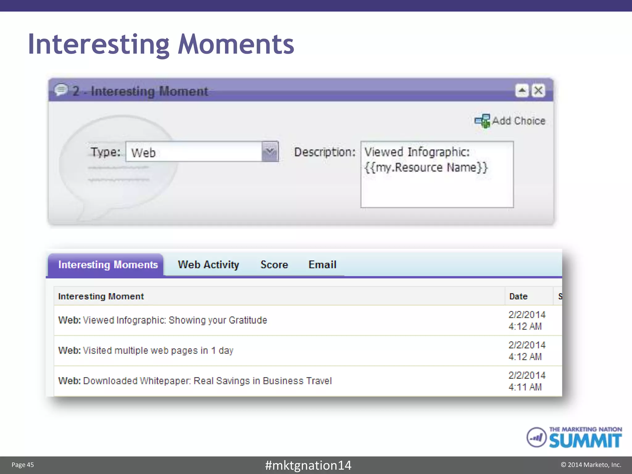Switch to the Interesting Moments tab
632x474 pixels.
coord(106,265)
